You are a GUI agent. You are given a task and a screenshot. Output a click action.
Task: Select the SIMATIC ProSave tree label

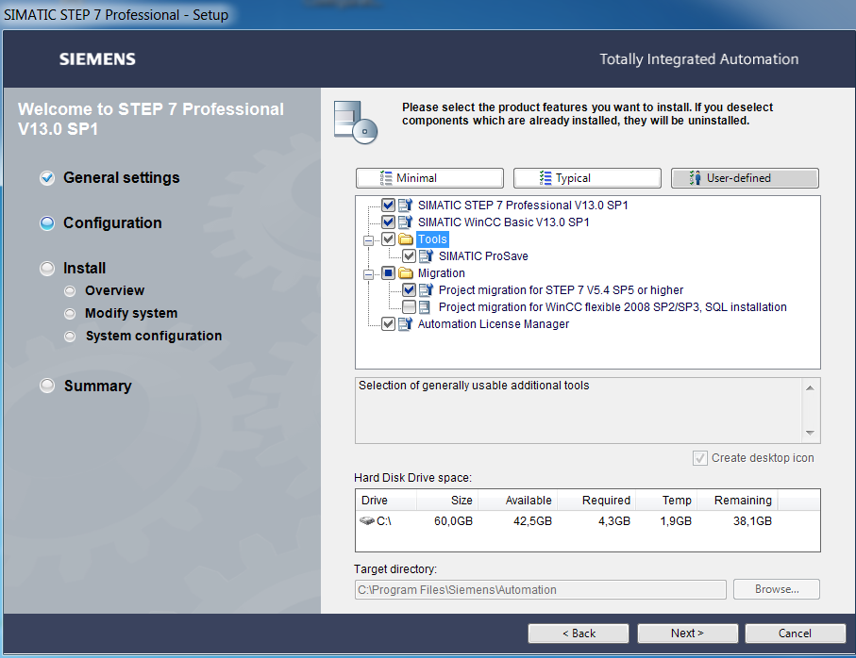coord(483,256)
